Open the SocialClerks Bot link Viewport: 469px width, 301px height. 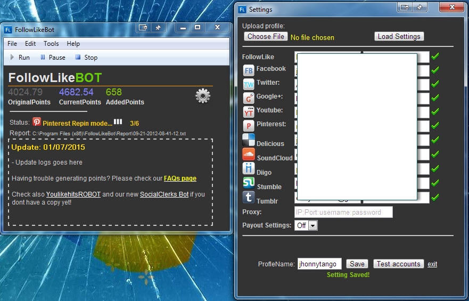click(164, 194)
